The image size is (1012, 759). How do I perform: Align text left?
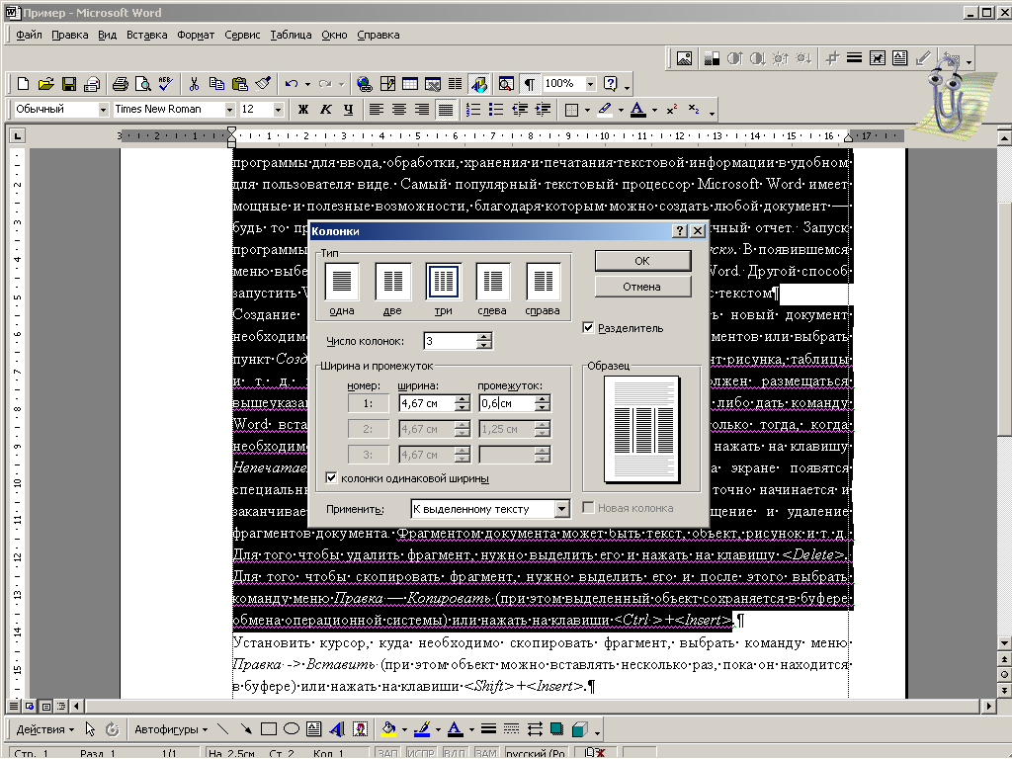click(x=376, y=110)
